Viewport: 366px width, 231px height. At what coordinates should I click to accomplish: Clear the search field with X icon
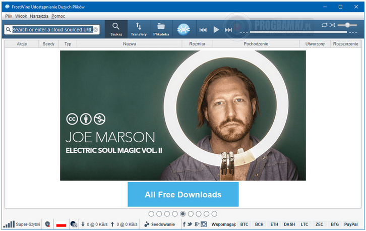pos(95,30)
